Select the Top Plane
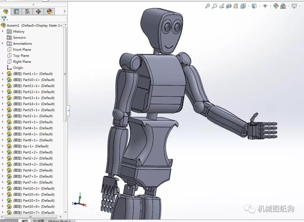Viewport: 304px width, 222px height. tap(18, 55)
